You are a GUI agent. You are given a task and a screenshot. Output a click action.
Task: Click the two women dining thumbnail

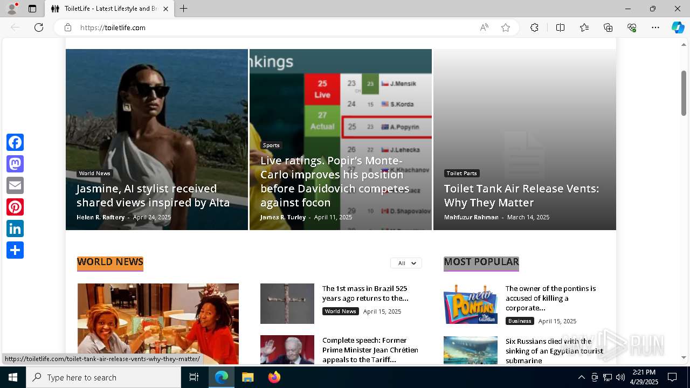(158, 324)
